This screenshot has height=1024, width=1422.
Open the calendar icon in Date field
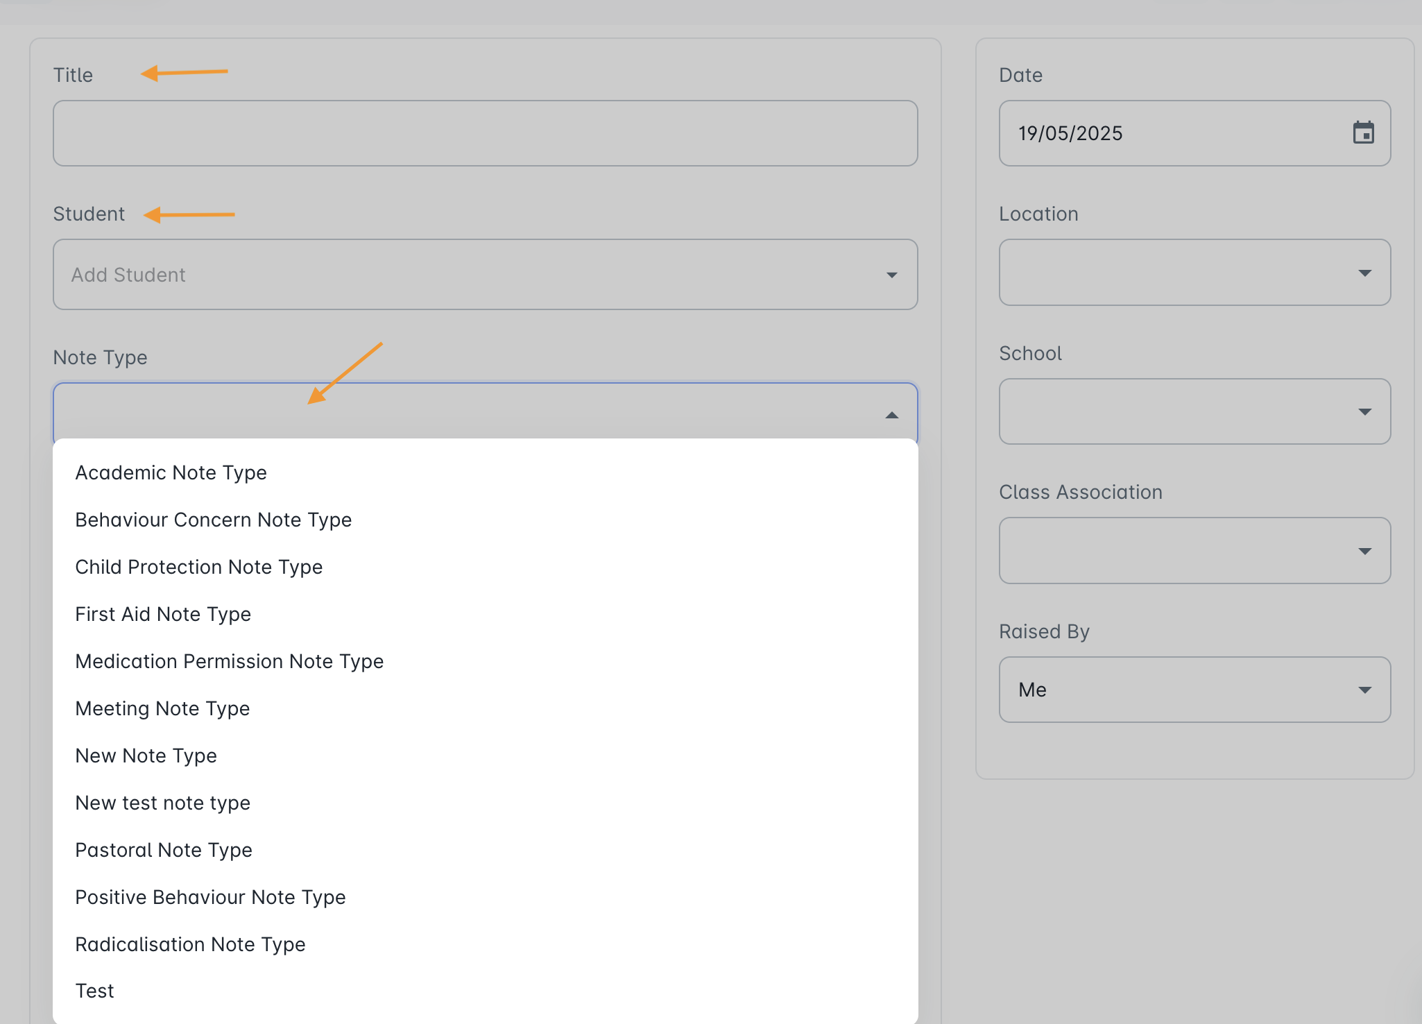pyautogui.click(x=1363, y=133)
